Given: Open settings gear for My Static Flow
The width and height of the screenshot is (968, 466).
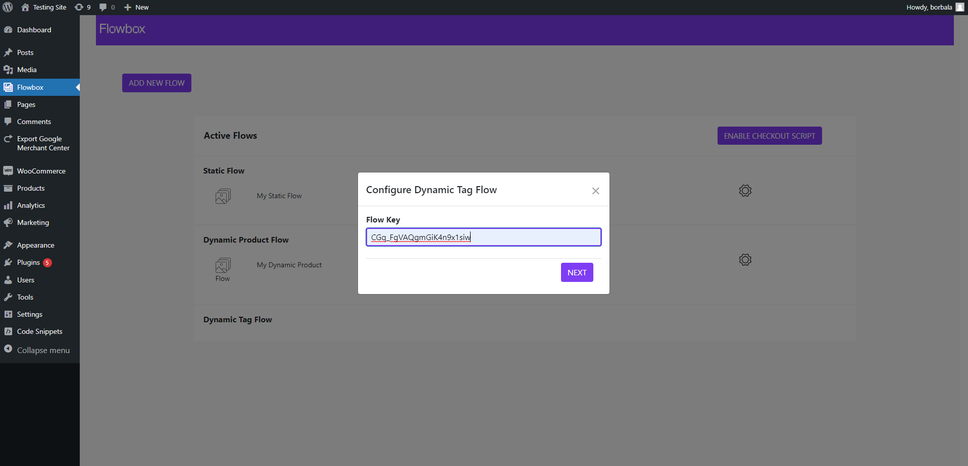Looking at the screenshot, I should pyautogui.click(x=745, y=191).
